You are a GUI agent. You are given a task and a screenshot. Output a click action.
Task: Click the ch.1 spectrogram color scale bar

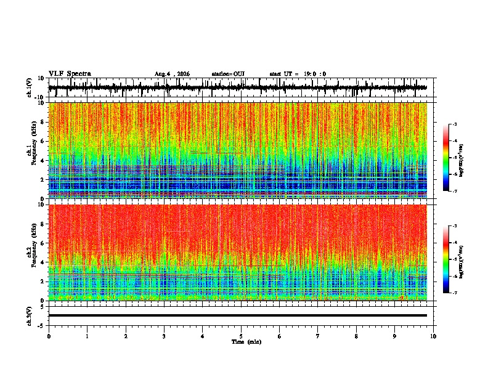click(x=446, y=158)
